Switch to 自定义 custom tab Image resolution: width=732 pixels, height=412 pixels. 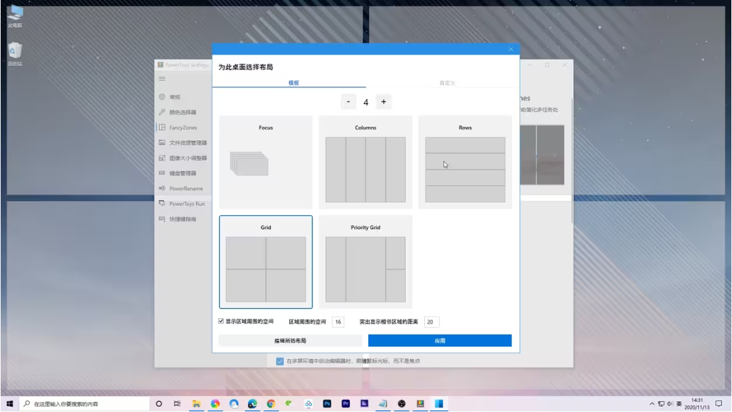(447, 82)
